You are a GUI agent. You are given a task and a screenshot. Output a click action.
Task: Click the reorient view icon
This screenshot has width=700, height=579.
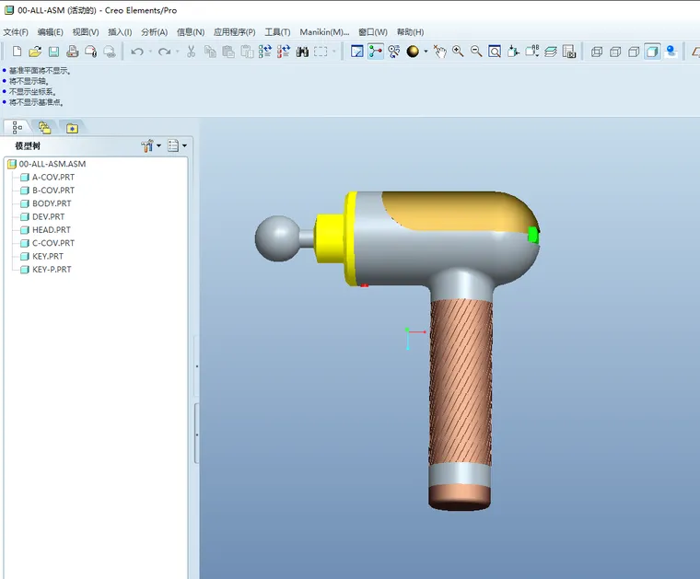[x=513, y=52]
